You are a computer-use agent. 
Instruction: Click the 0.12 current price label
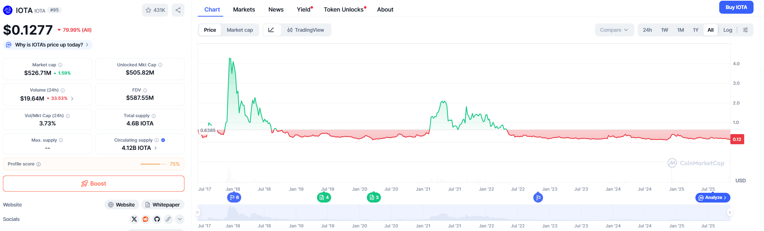click(737, 139)
